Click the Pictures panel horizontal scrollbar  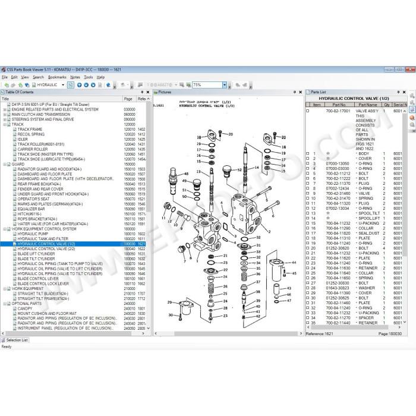pyautogui.click(x=228, y=333)
